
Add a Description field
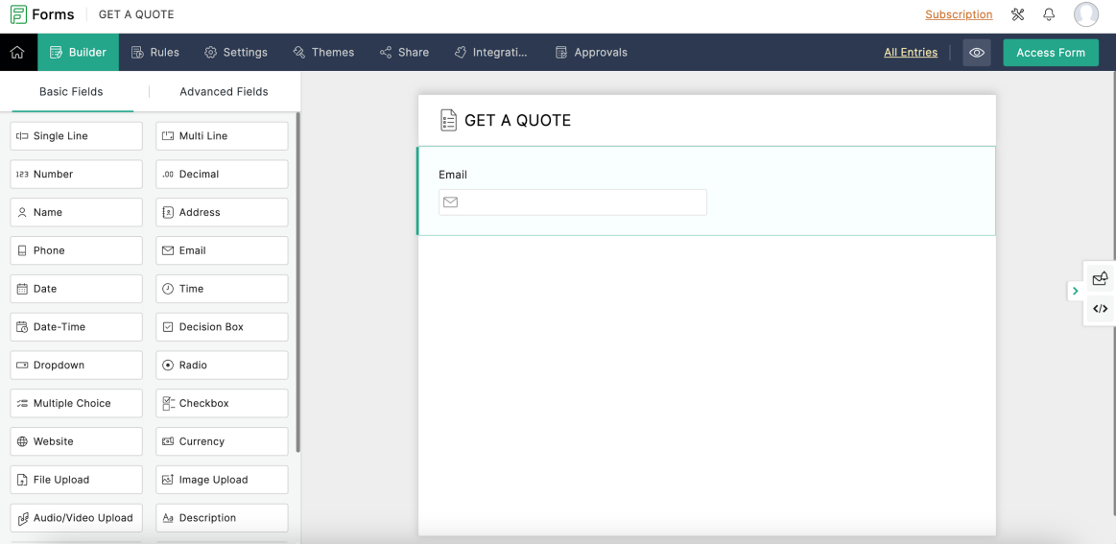(x=222, y=518)
